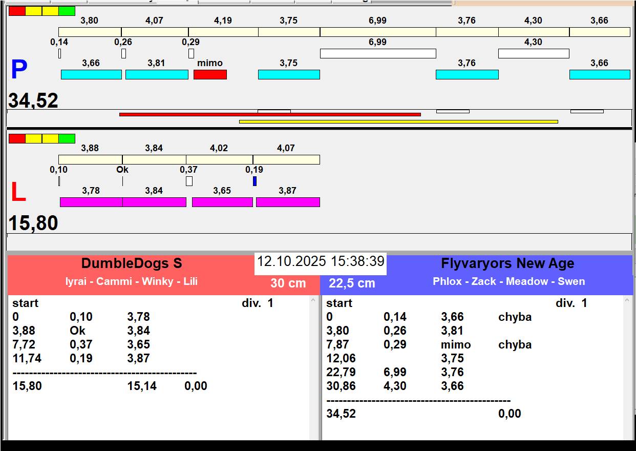The width and height of the screenshot is (636, 451).
Task: Click the Flyvaryors New Age team name header
Action: pyautogui.click(x=507, y=263)
